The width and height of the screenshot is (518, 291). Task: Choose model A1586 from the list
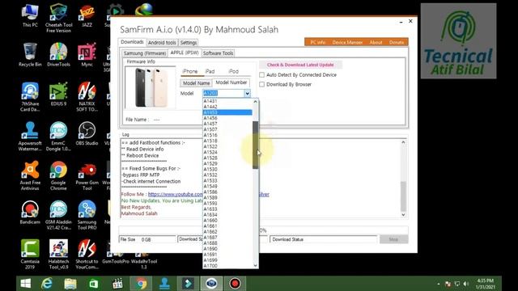[227, 192]
